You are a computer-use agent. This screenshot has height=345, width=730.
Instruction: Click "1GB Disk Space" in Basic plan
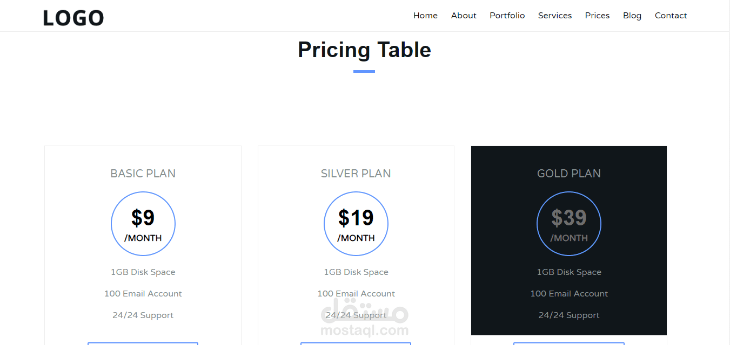(143, 272)
